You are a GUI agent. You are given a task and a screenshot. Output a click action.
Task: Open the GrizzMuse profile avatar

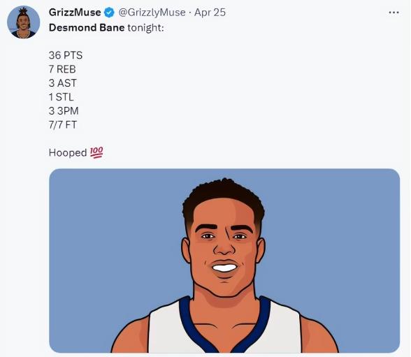coord(24,22)
